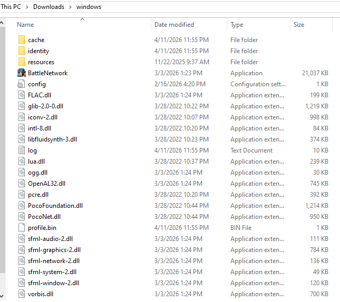Select BattleNetwork file name
The height and width of the screenshot is (302, 340).
tap(47, 73)
